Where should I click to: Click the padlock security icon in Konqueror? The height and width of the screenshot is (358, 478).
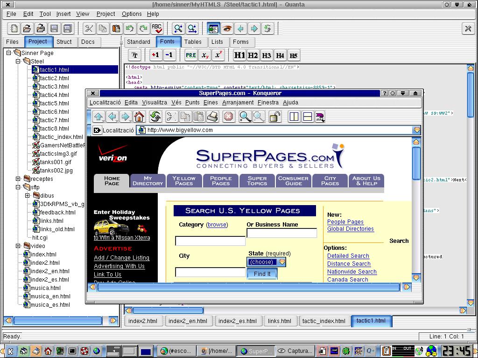tap(274, 117)
